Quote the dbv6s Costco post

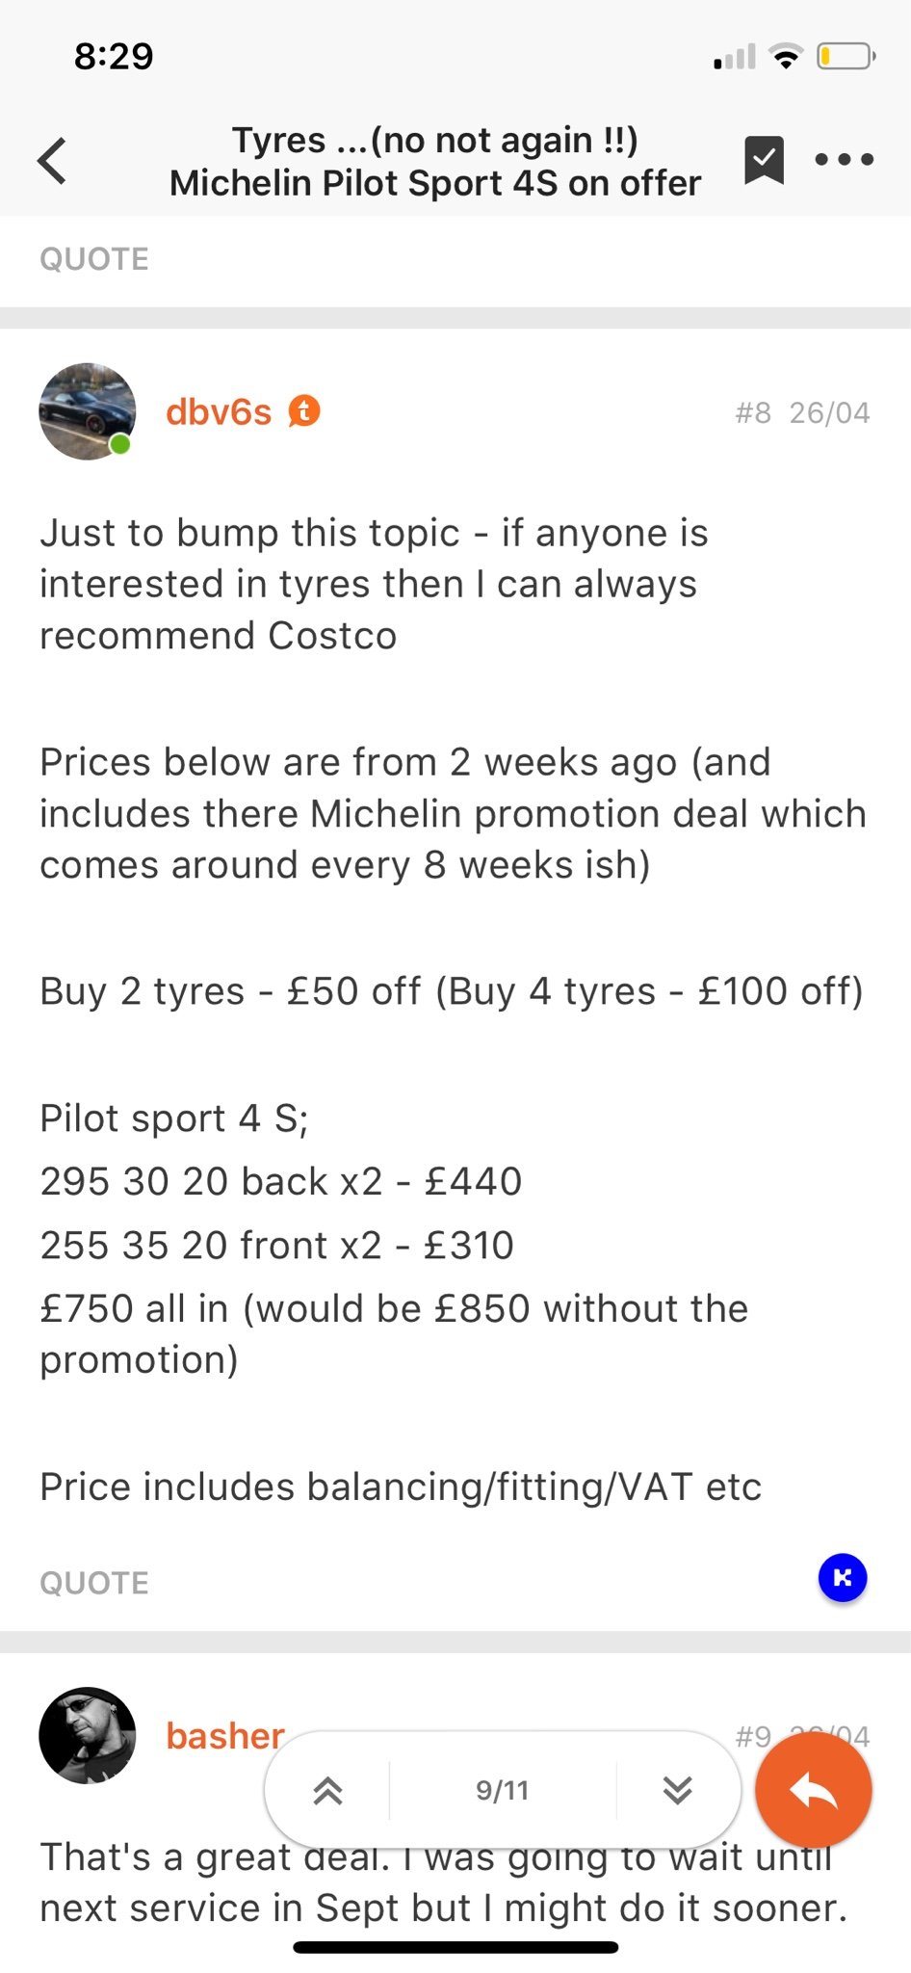click(x=94, y=1583)
